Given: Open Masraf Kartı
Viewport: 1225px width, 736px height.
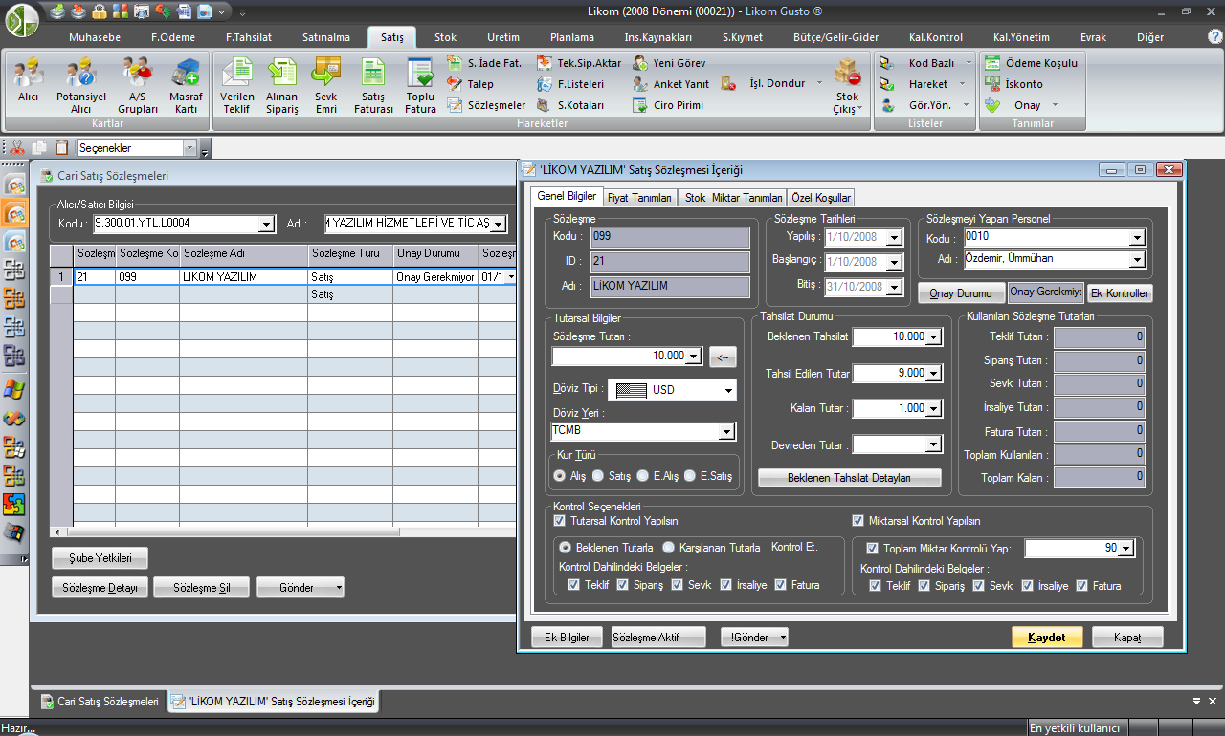Looking at the screenshot, I should tap(185, 84).
